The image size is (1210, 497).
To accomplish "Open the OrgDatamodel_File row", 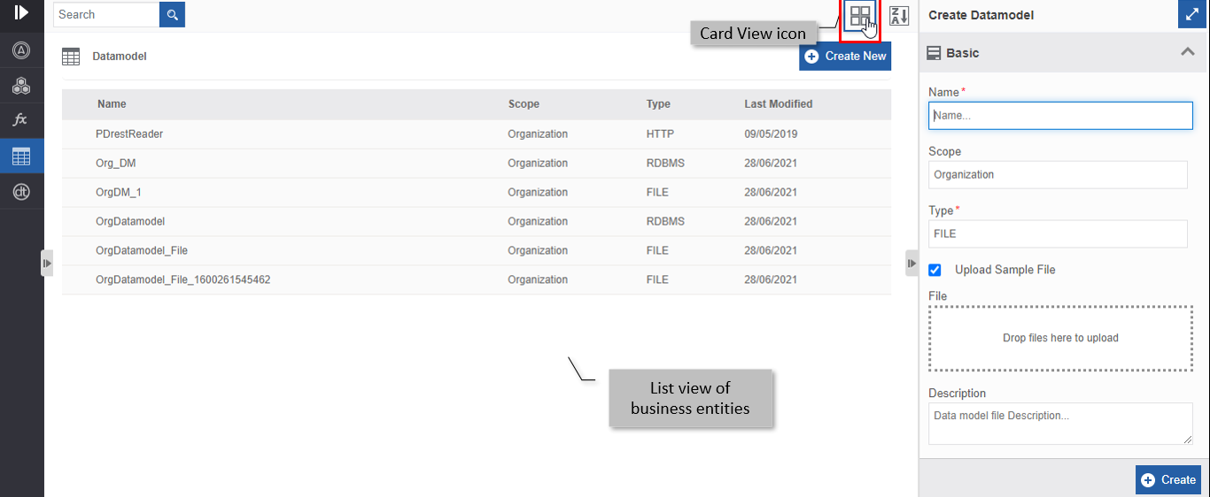I will point(477,251).
